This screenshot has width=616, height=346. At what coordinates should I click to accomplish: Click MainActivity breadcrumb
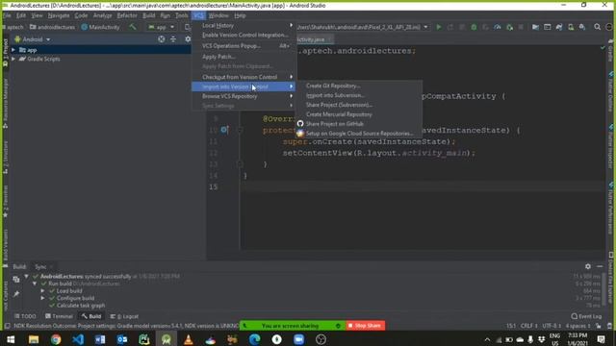[x=100, y=27]
